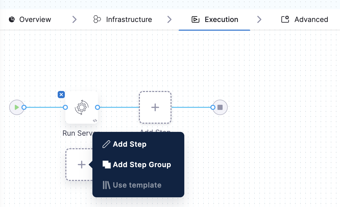The width and height of the screenshot is (340, 207).
Task: Click the dashed Add Step plus box in pipeline
Action: (155, 107)
